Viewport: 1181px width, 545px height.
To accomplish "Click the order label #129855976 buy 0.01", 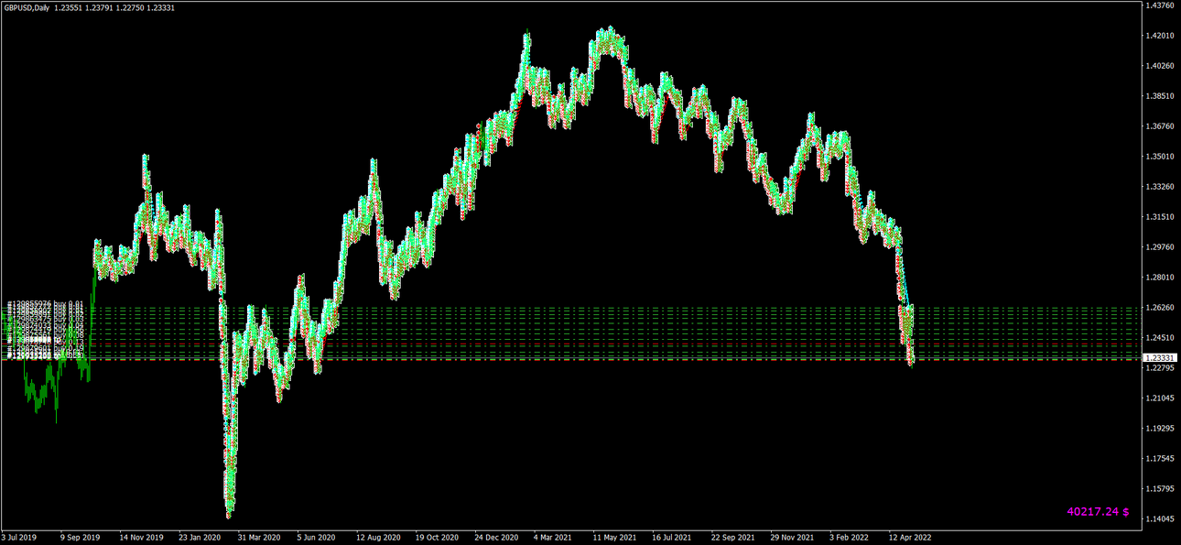I will [46, 303].
